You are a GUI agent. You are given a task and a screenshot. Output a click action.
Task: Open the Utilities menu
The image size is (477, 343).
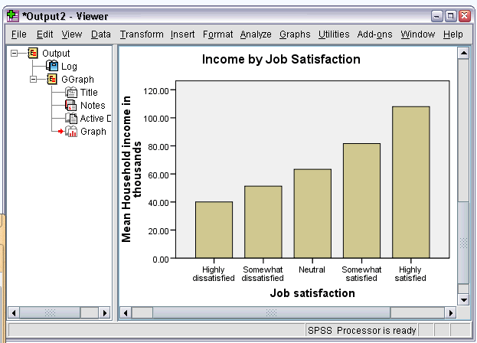[334, 34]
